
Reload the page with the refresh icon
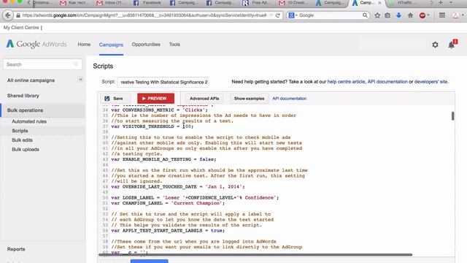pos(278,15)
